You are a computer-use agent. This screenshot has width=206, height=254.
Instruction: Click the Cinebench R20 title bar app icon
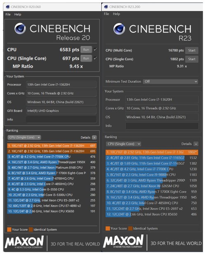tap(7, 7)
